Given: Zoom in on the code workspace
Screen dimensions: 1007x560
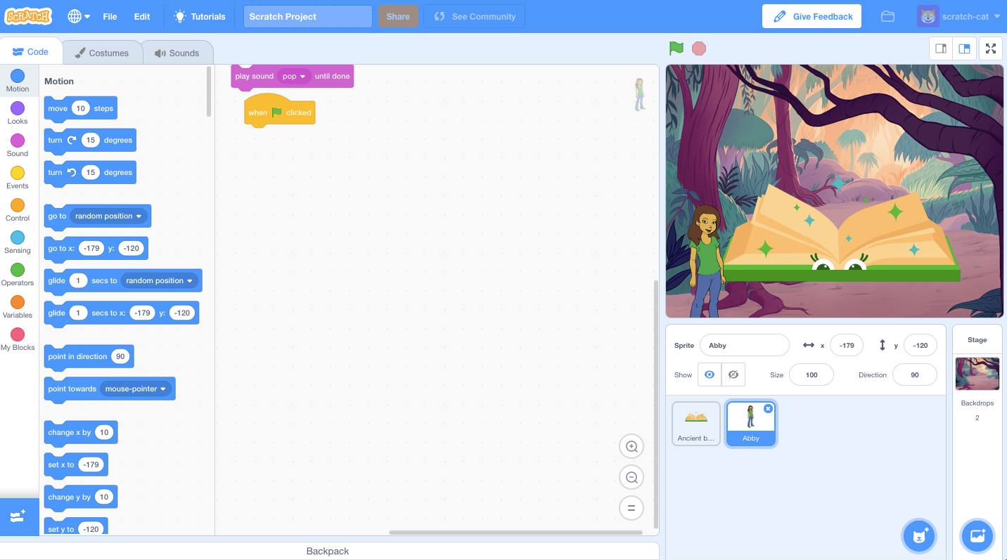Looking at the screenshot, I should click(x=631, y=447).
